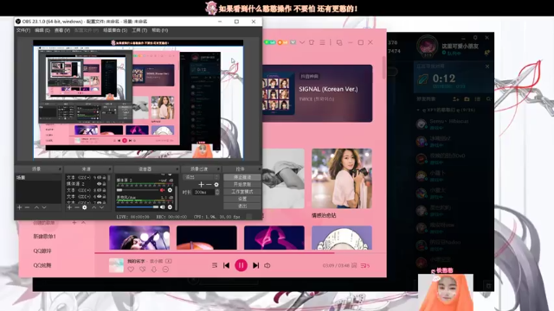Like the current song with the heart icon
The image size is (554, 311).
[131, 270]
